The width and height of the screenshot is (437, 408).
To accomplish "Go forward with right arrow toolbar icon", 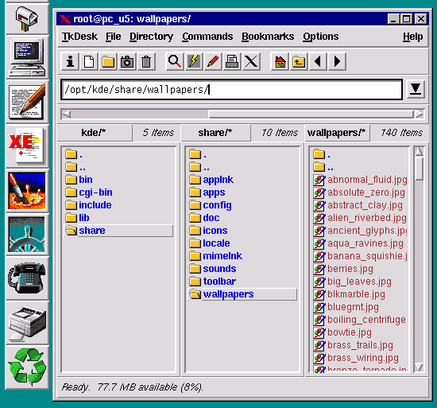I will coord(337,61).
